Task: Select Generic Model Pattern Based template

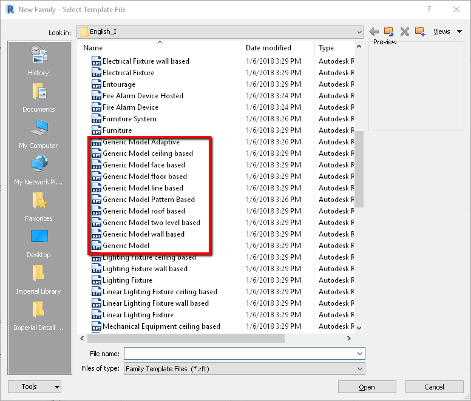Action: [x=148, y=200]
